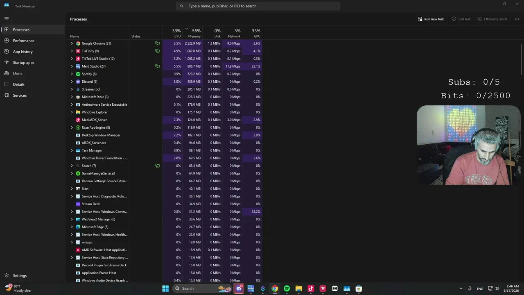Image resolution: width=524 pixels, height=295 pixels.
Task: Click the Efficiency mode button in the toolbar
Action: pyautogui.click(x=492, y=19)
